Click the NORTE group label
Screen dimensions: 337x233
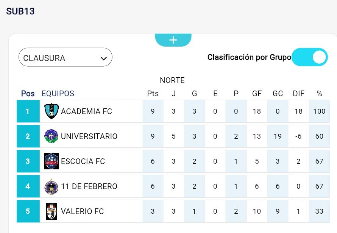[x=172, y=80]
